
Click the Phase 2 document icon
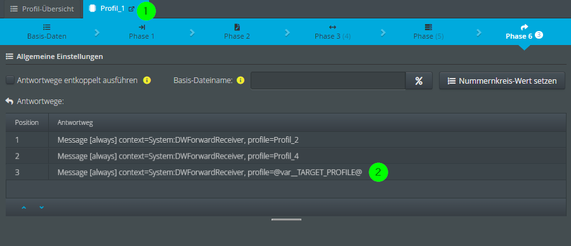[237, 27]
